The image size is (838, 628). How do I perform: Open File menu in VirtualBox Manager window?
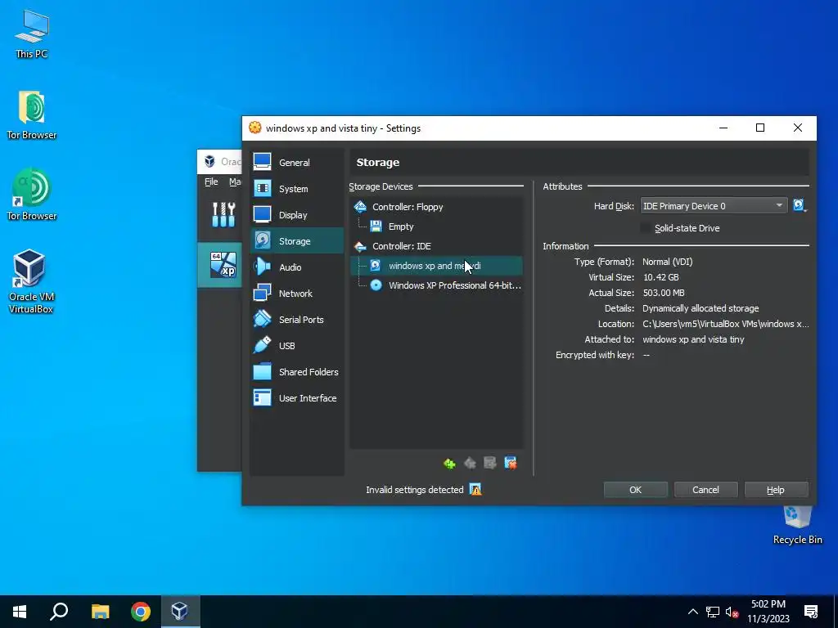click(x=211, y=182)
